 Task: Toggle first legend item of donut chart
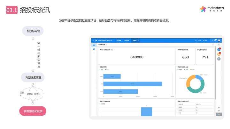tap(180, 70)
